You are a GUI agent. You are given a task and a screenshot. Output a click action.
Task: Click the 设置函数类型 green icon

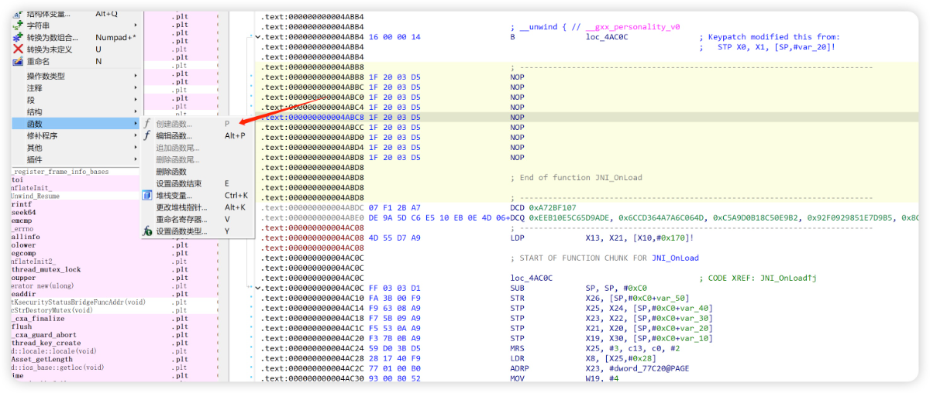(147, 231)
